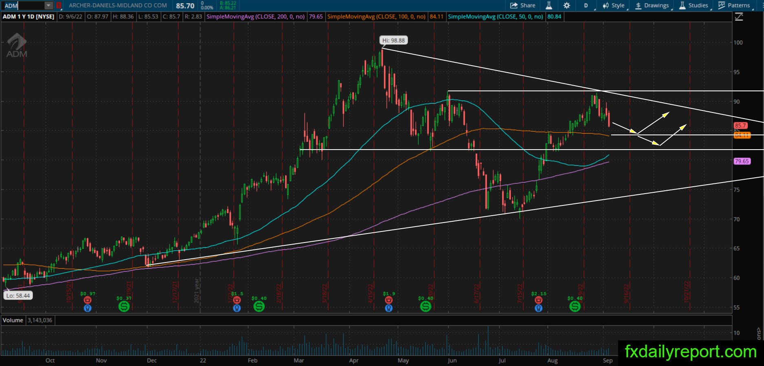Click the H: 88.36 high readout

(124, 17)
